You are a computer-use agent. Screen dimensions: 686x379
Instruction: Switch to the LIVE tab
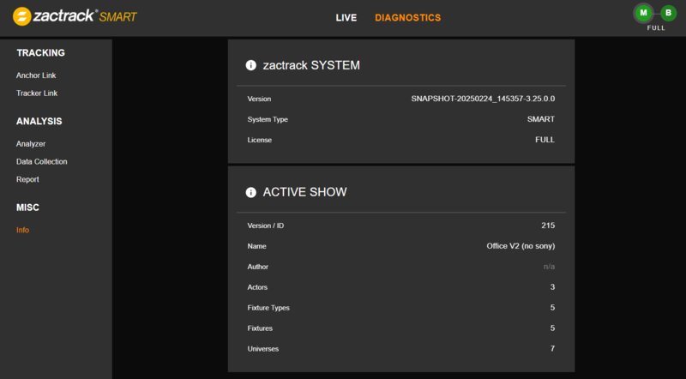point(346,18)
